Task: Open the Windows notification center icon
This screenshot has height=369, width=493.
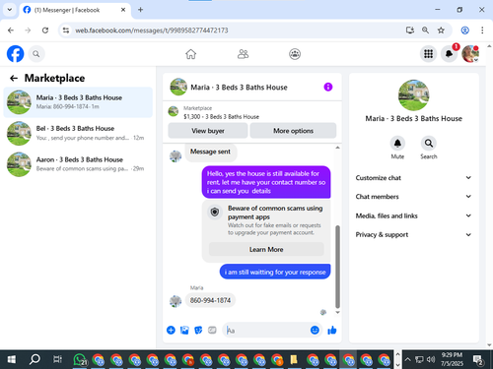Action: click(x=477, y=360)
